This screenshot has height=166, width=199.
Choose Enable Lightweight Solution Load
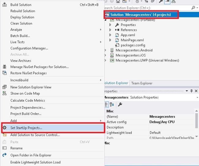52,162
